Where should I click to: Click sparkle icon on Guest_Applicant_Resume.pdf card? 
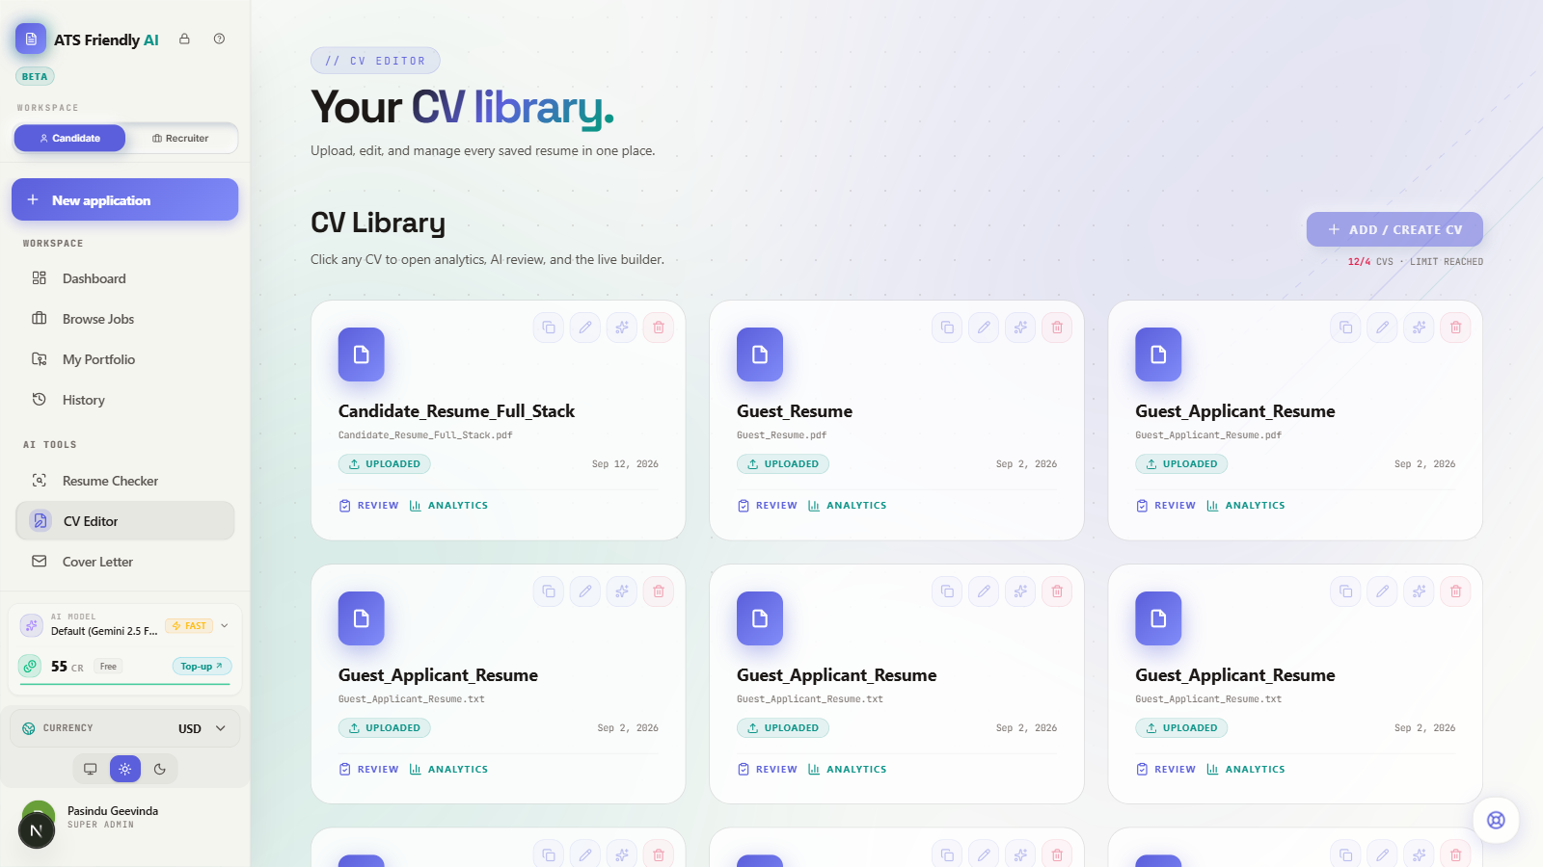point(1419,328)
